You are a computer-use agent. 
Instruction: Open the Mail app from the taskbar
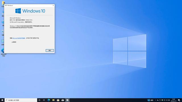click(63, 100)
